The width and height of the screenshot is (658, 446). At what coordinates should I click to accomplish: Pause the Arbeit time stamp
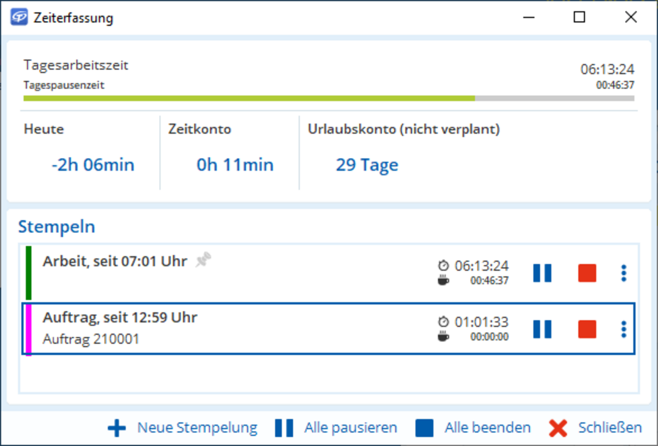coord(542,273)
